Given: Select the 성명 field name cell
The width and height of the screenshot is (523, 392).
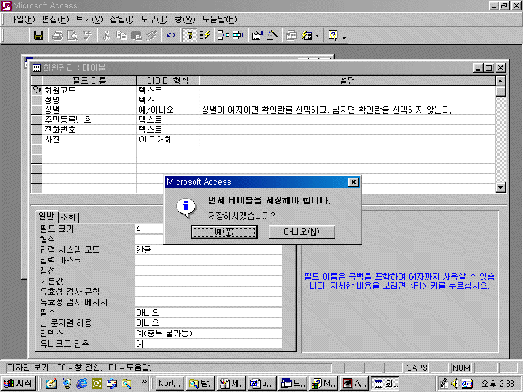Looking at the screenshot, I should click(x=90, y=100).
